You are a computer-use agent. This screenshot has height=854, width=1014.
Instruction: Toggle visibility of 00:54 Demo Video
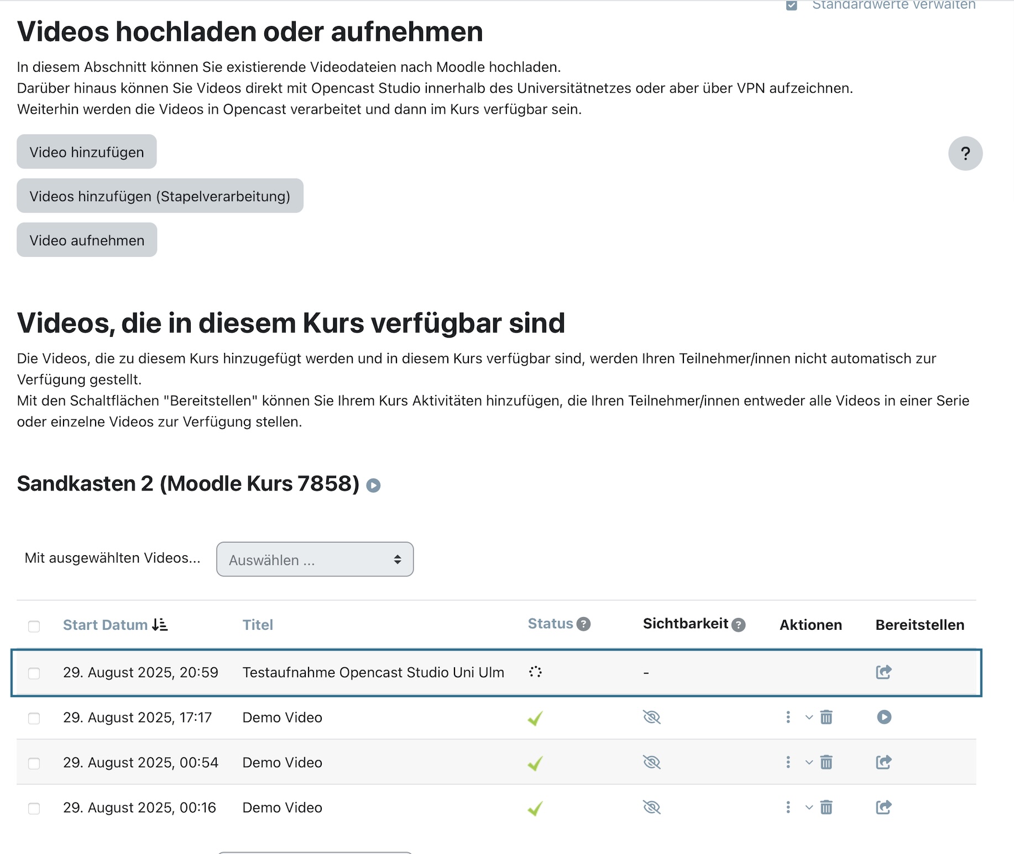click(x=652, y=763)
